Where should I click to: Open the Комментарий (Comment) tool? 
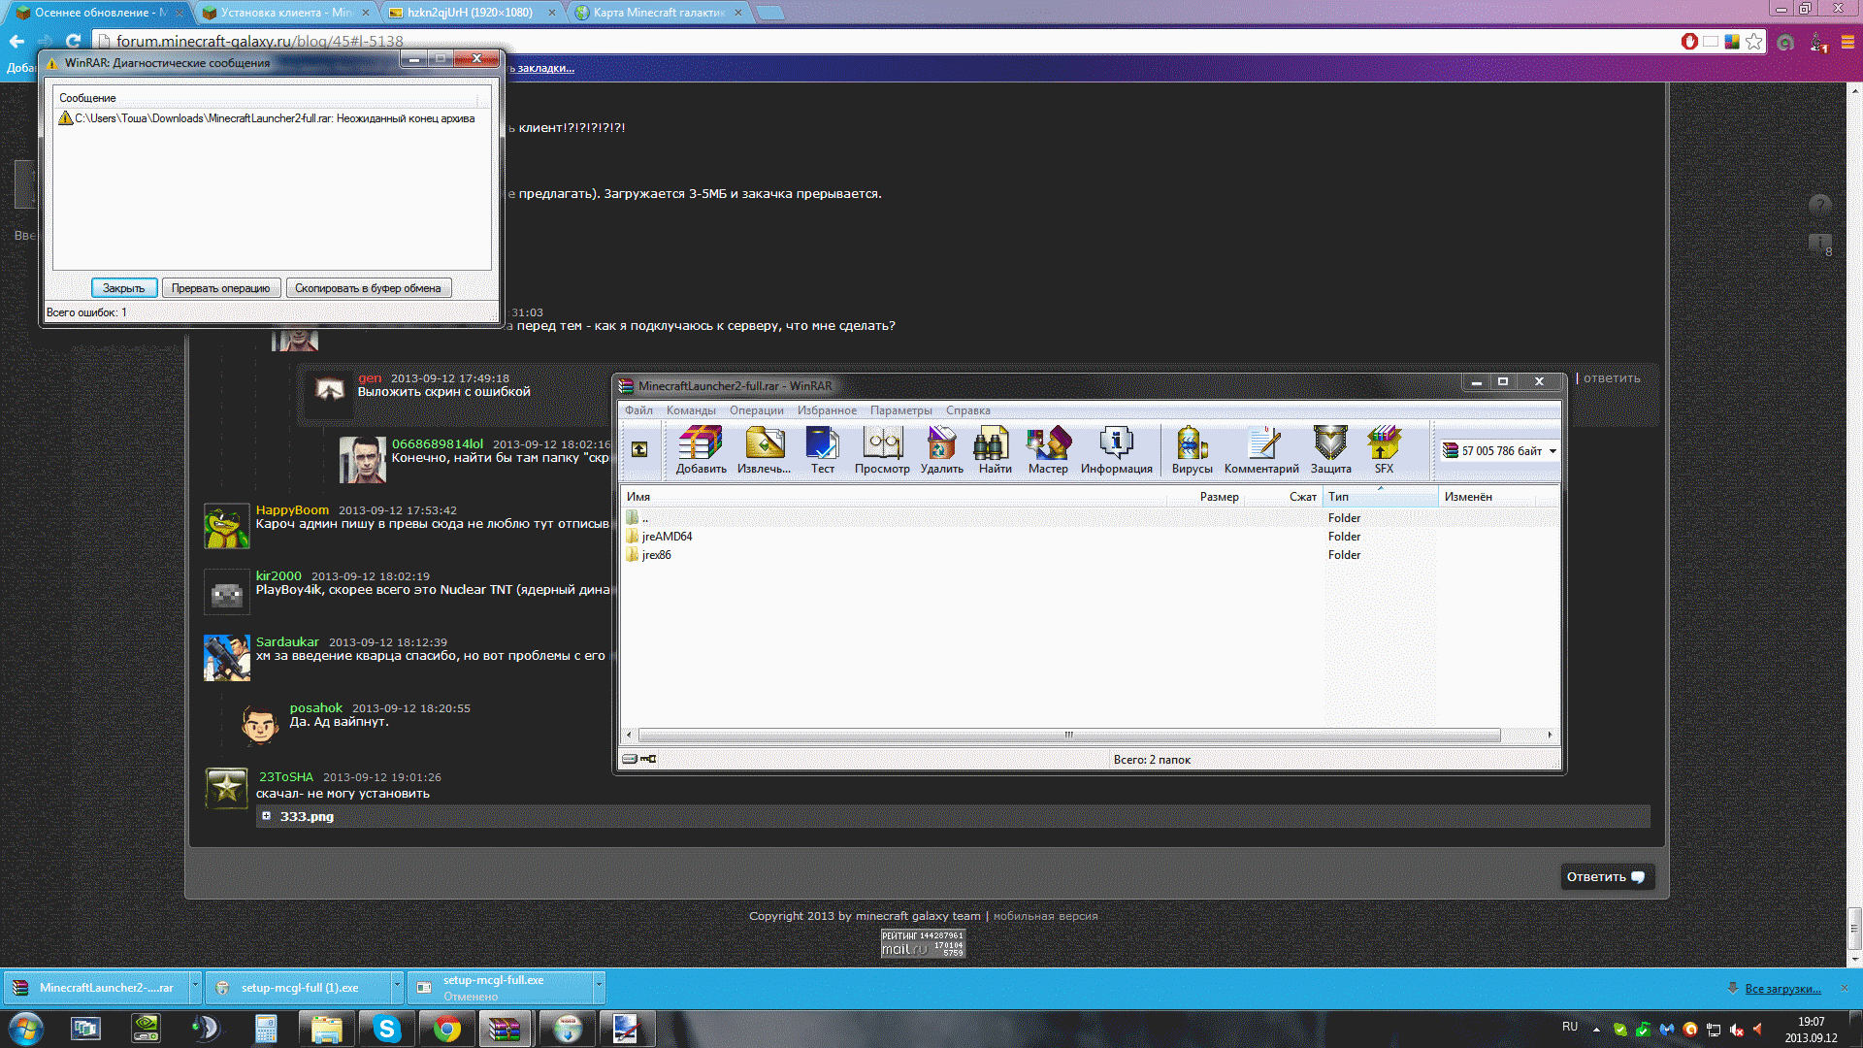tap(1261, 450)
